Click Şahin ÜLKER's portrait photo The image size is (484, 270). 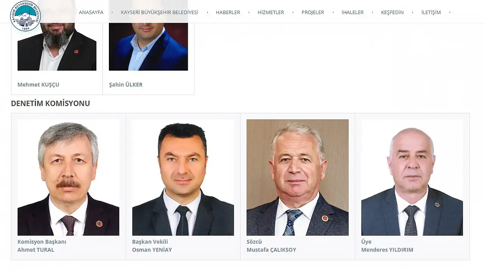(x=148, y=35)
